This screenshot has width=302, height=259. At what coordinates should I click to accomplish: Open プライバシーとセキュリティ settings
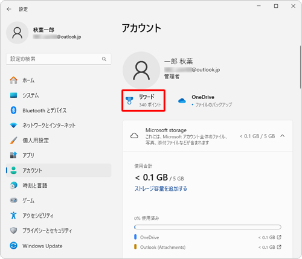coord(59,231)
